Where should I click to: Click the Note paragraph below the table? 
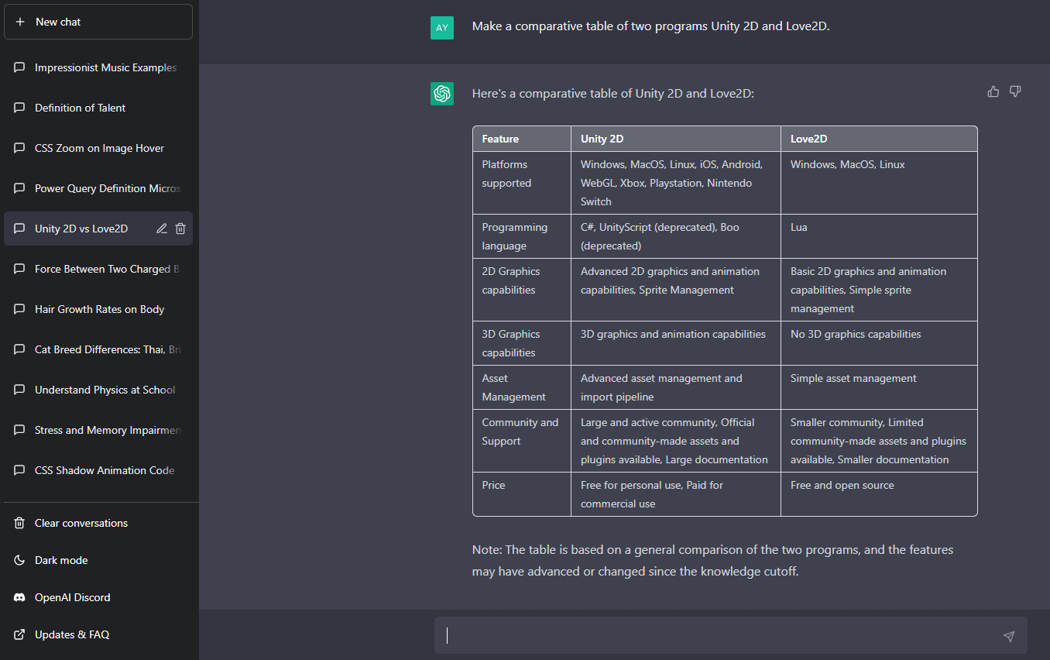[712, 561]
